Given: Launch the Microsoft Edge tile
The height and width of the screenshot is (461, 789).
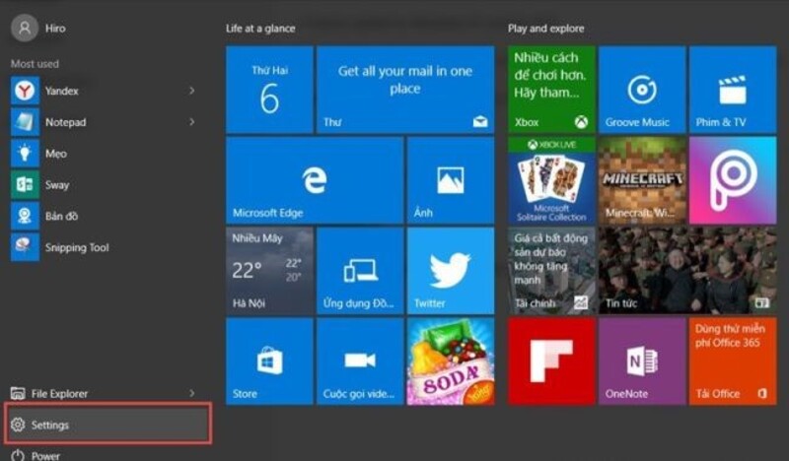Looking at the screenshot, I should click(x=315, y=180).
